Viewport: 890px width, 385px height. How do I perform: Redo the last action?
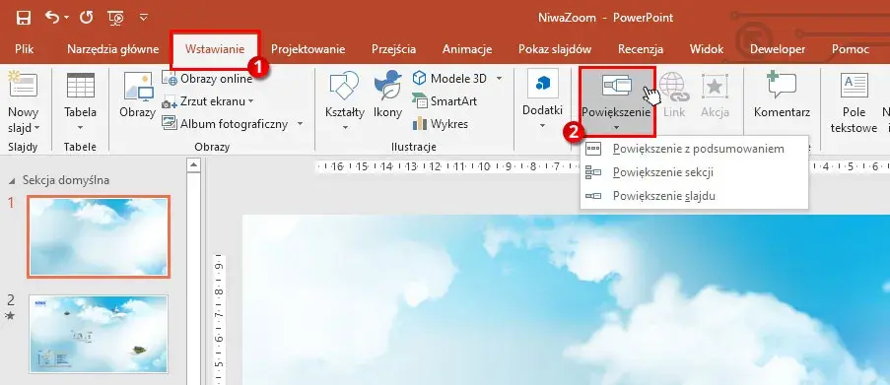[x=87, y=18]
